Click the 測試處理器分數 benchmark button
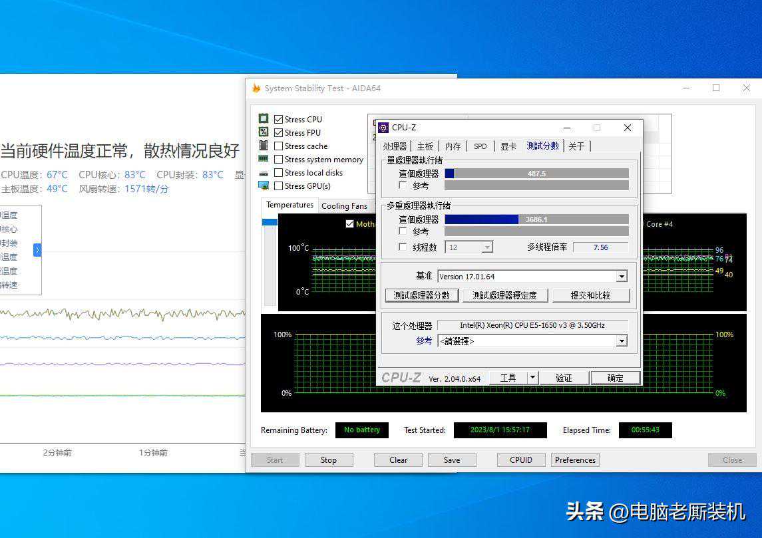Viewport: 762px width, 538px height. pos(422,295)
